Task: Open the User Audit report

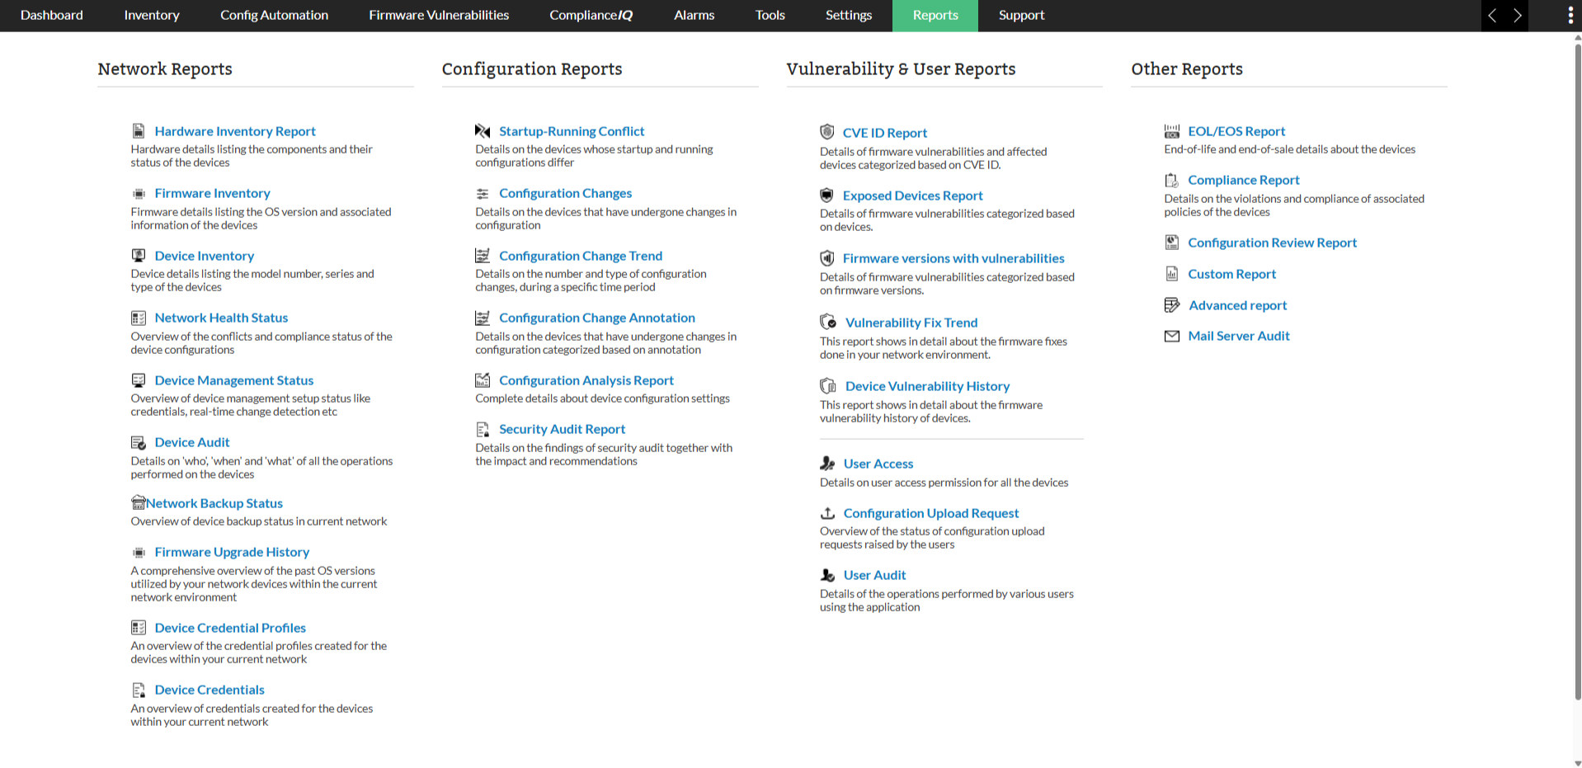Action: pyautogui.click(x=874, y=575)
